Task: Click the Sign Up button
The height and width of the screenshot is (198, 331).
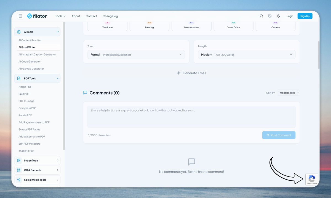Action: point(305,16)
